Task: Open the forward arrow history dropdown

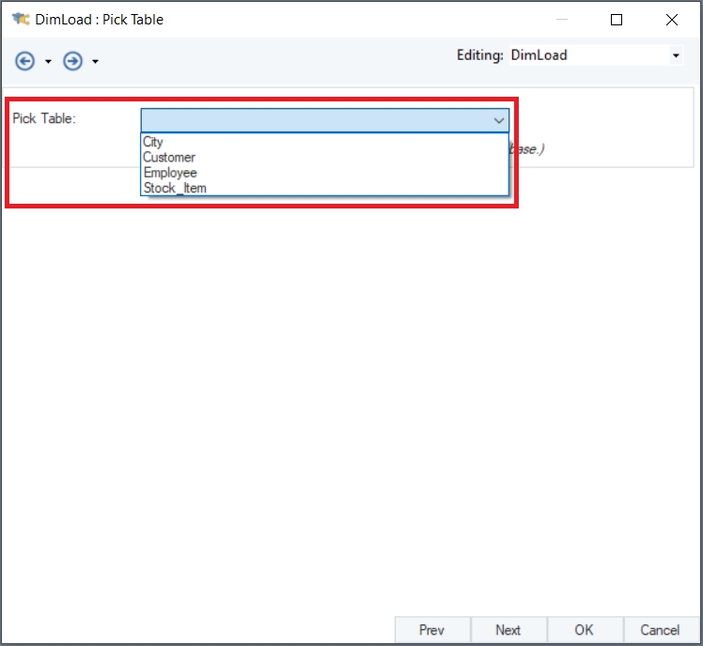Action: (x=95, y=61)
